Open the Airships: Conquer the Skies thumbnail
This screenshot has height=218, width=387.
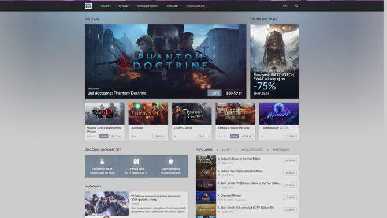(x=235, y=114)
